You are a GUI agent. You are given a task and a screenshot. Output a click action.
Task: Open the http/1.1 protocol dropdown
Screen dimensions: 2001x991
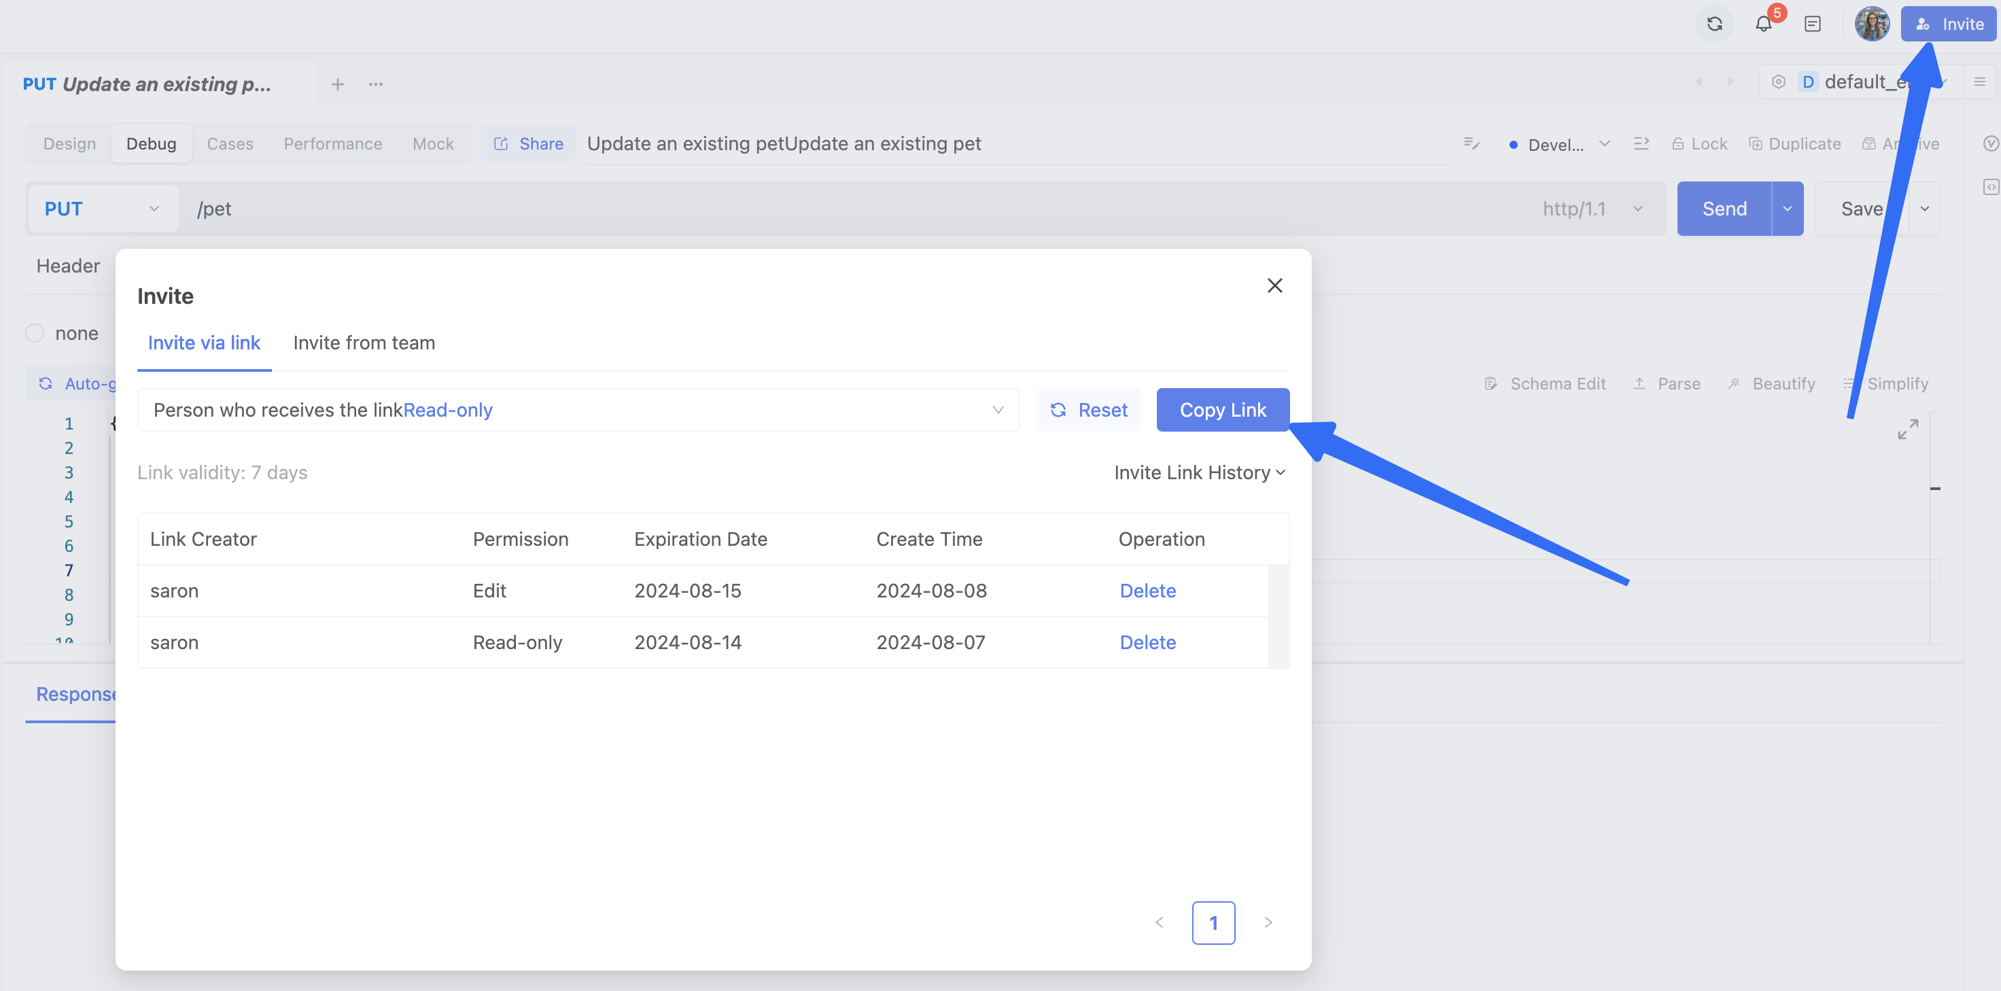[x=1593, y=209]
